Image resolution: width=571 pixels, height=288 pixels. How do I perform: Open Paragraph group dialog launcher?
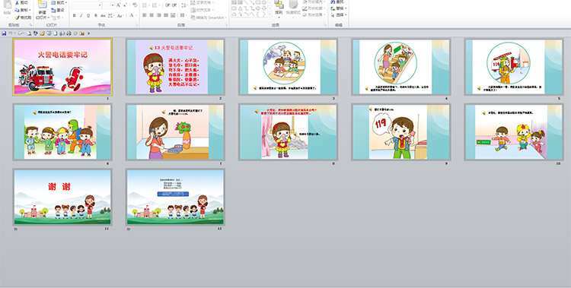(x=227, y=25)
